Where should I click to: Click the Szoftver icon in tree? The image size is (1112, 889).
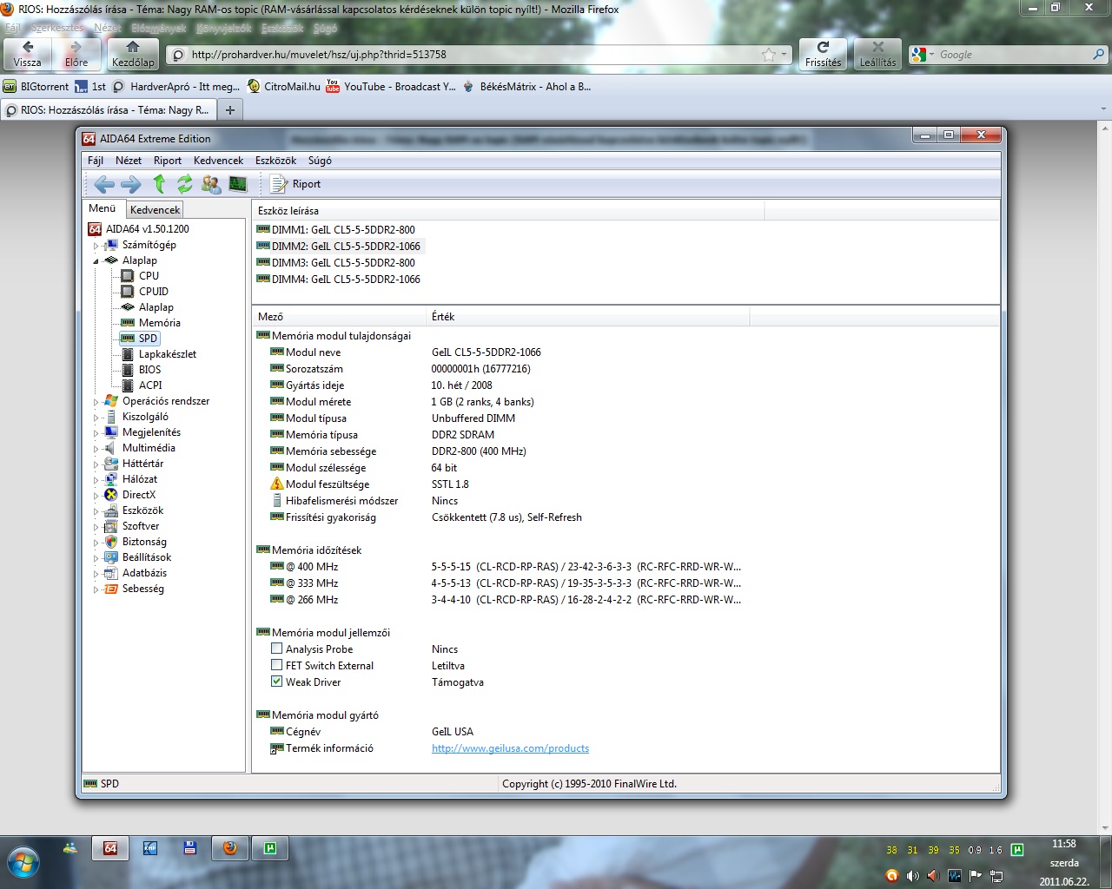(x=111, y=526)
